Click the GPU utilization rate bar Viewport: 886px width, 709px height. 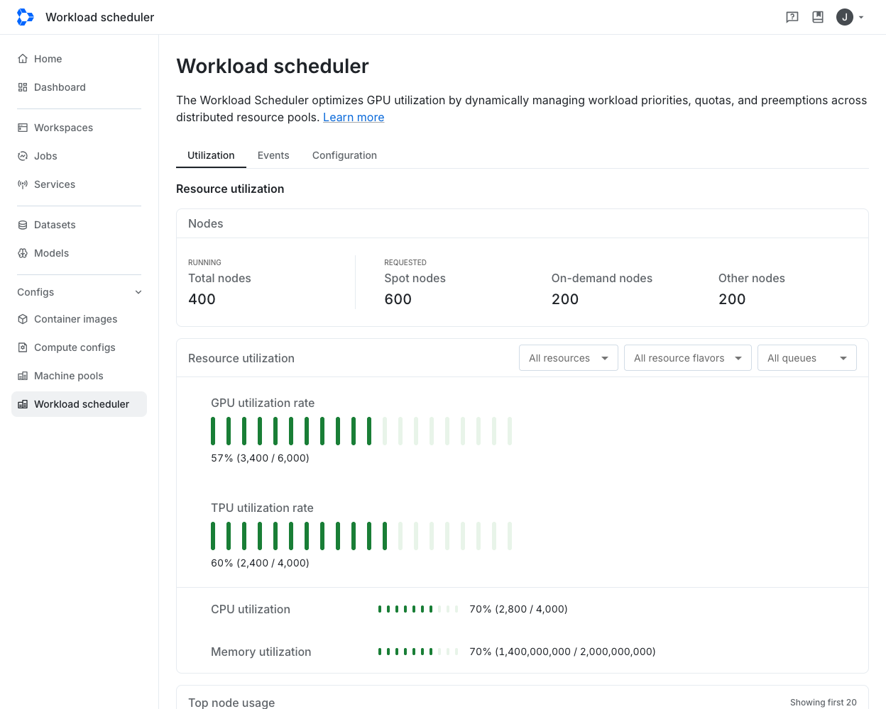pos(361,431)
